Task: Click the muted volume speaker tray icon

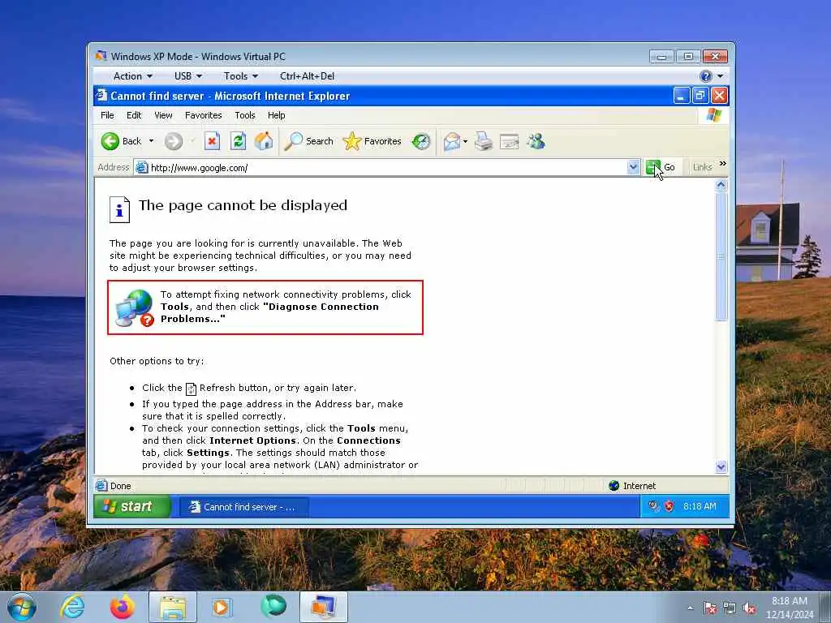Action: (x=749, y=608)
